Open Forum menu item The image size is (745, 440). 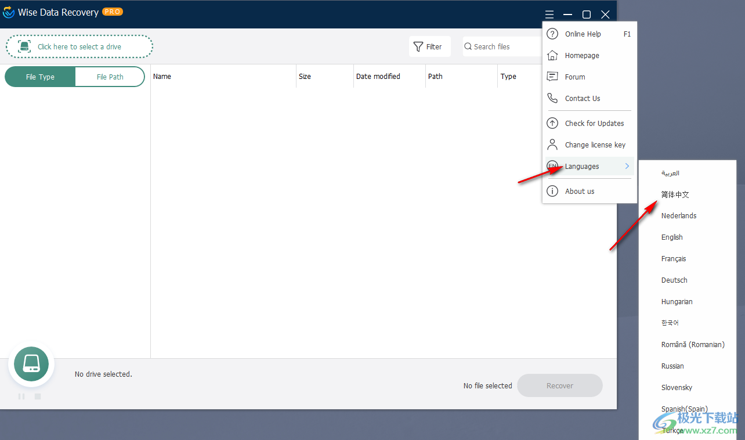588,77
